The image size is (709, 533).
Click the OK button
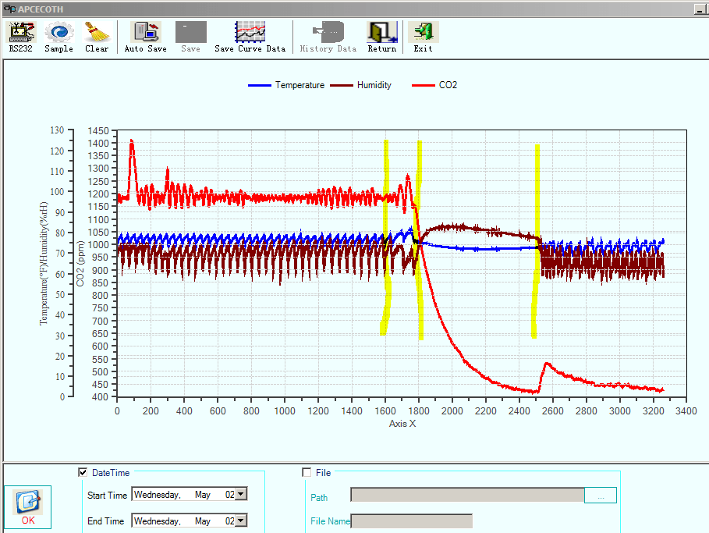tap(28, 506)
